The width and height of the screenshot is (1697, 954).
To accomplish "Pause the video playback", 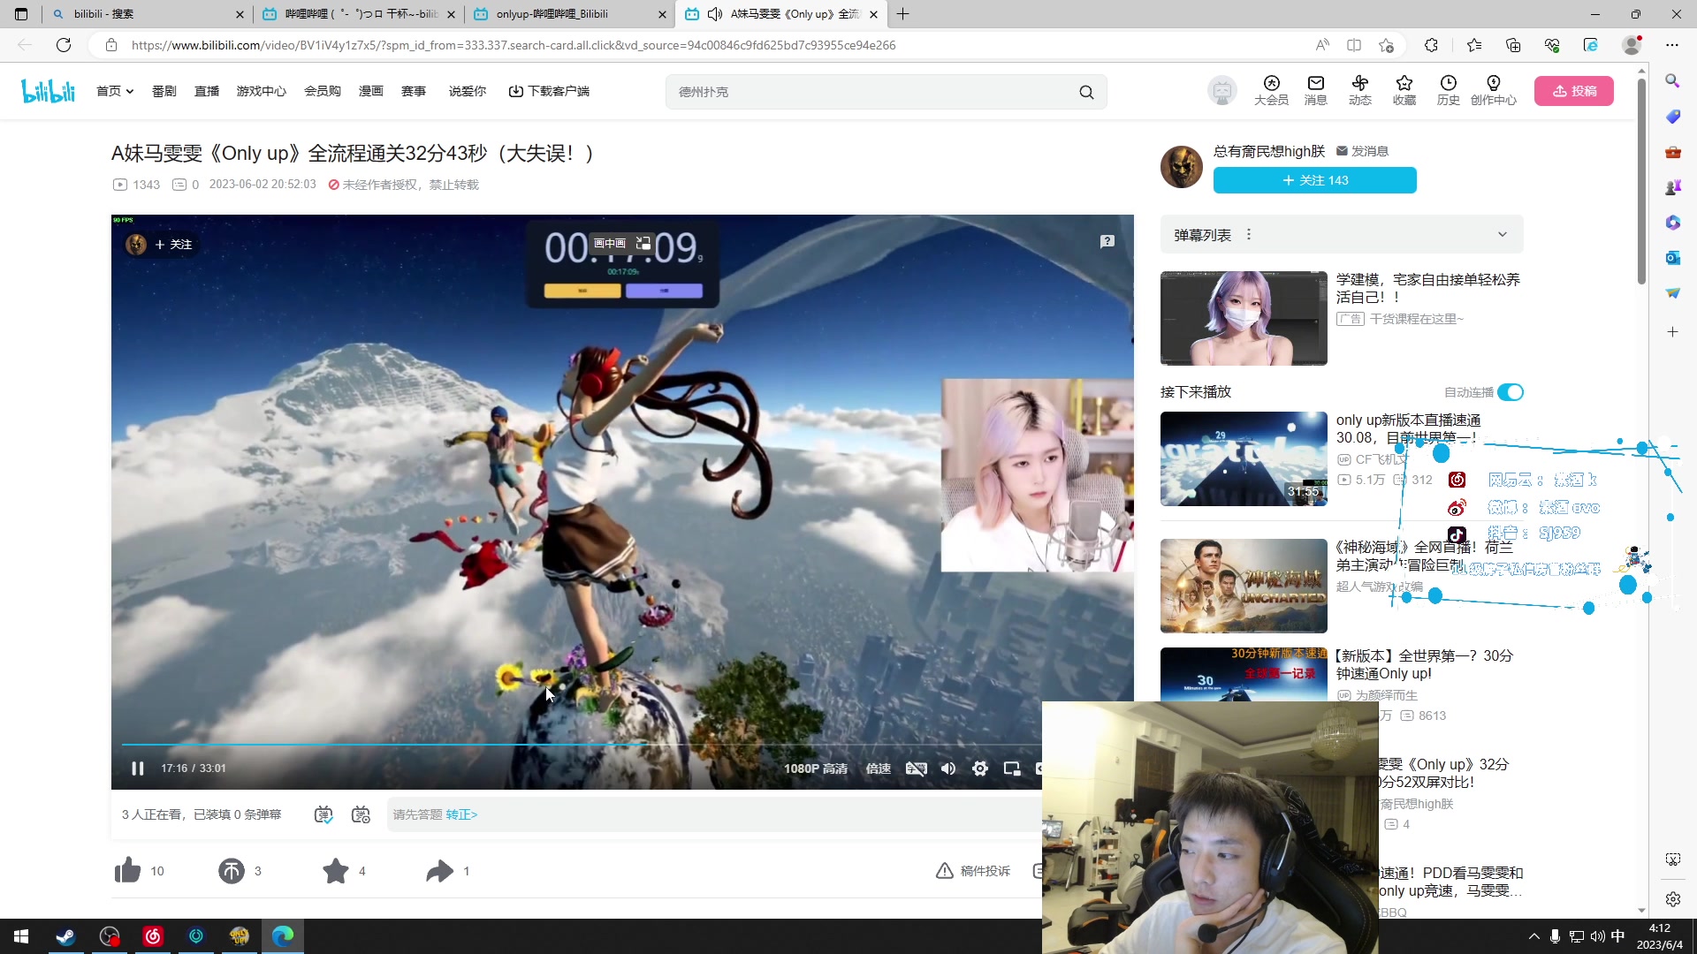I will [138, 768].
